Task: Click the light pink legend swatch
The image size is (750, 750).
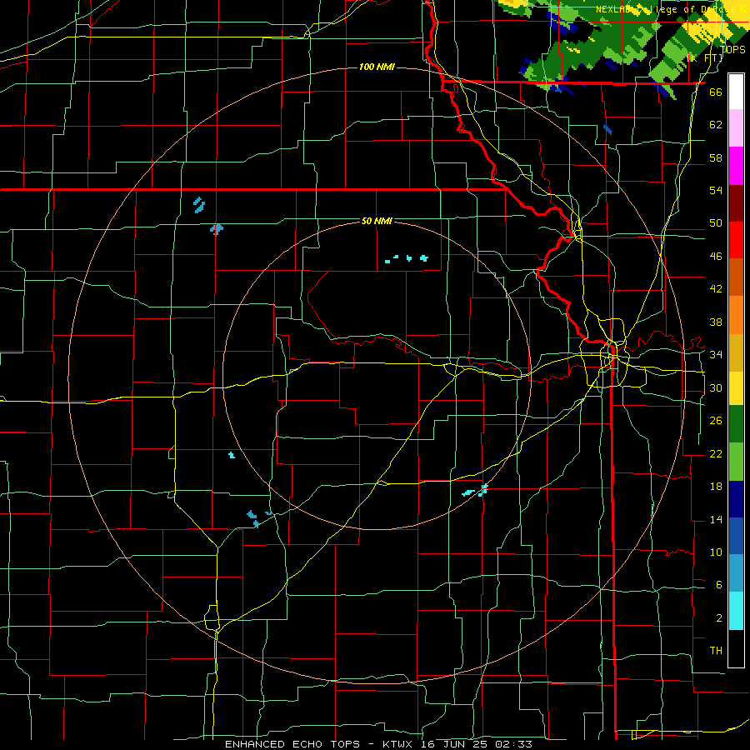Action: pyautogui.click(x=736, y=128)
